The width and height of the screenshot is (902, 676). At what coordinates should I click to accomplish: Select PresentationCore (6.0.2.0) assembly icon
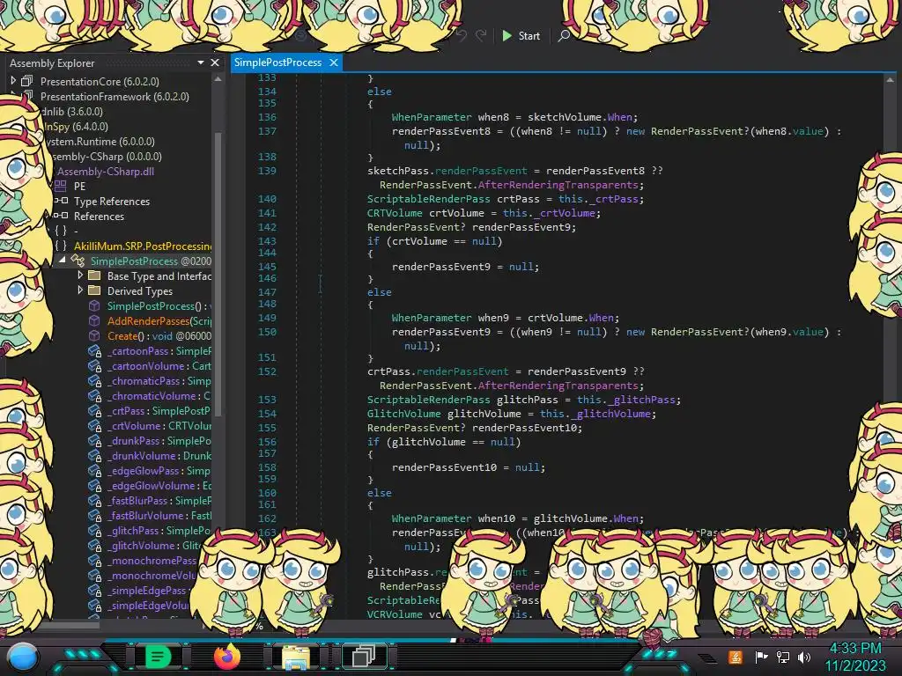(x=26, y=81)
